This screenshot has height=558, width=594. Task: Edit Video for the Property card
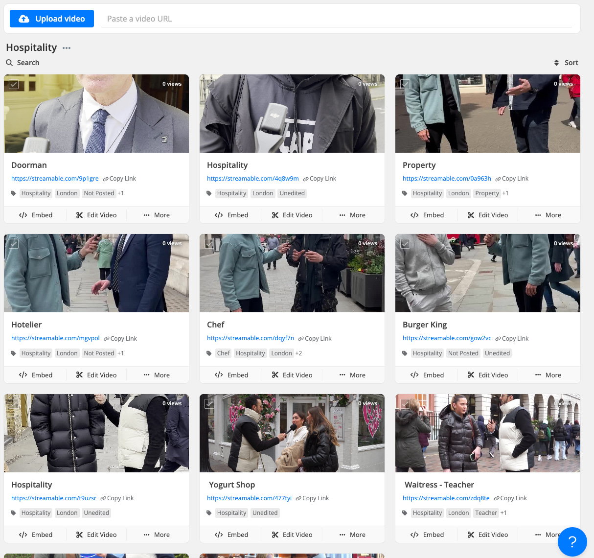[488, 215]
